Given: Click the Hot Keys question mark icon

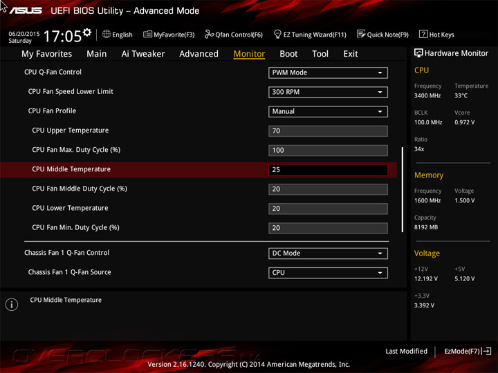Looking at the screenshot, I should (423, 34).
